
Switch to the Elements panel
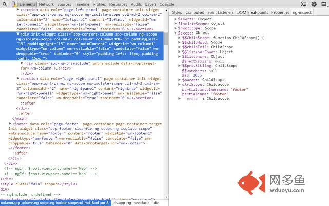point(27,4)
